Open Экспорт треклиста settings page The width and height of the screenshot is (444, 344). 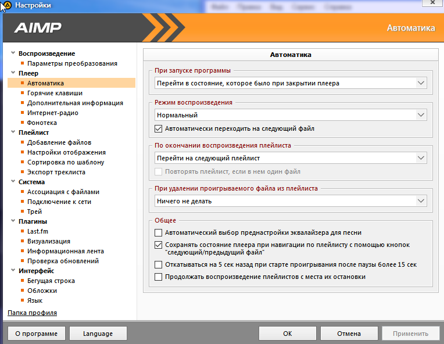[56, 172]
